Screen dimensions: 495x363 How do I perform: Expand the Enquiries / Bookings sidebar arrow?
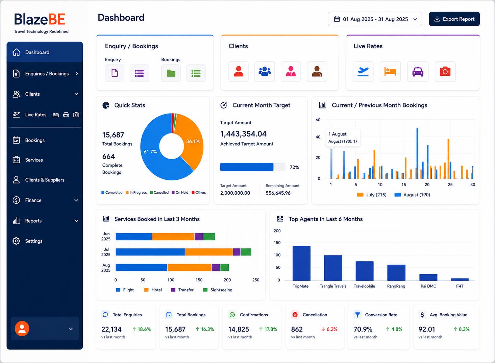pos(77,73)
